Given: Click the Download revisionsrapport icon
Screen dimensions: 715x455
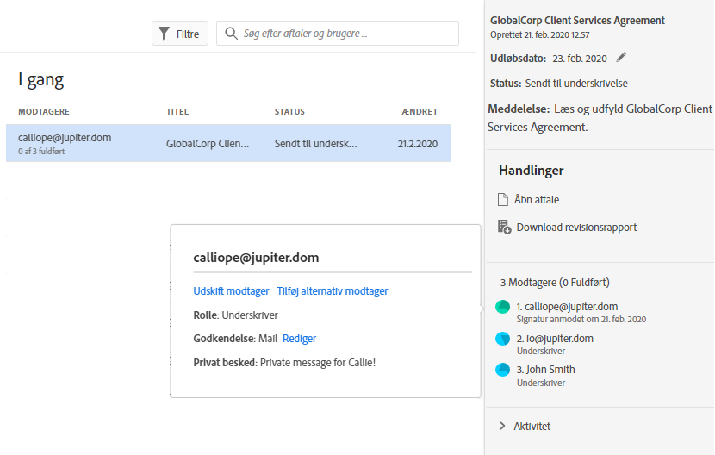Looking at the screenshot, I should (504, 227).
